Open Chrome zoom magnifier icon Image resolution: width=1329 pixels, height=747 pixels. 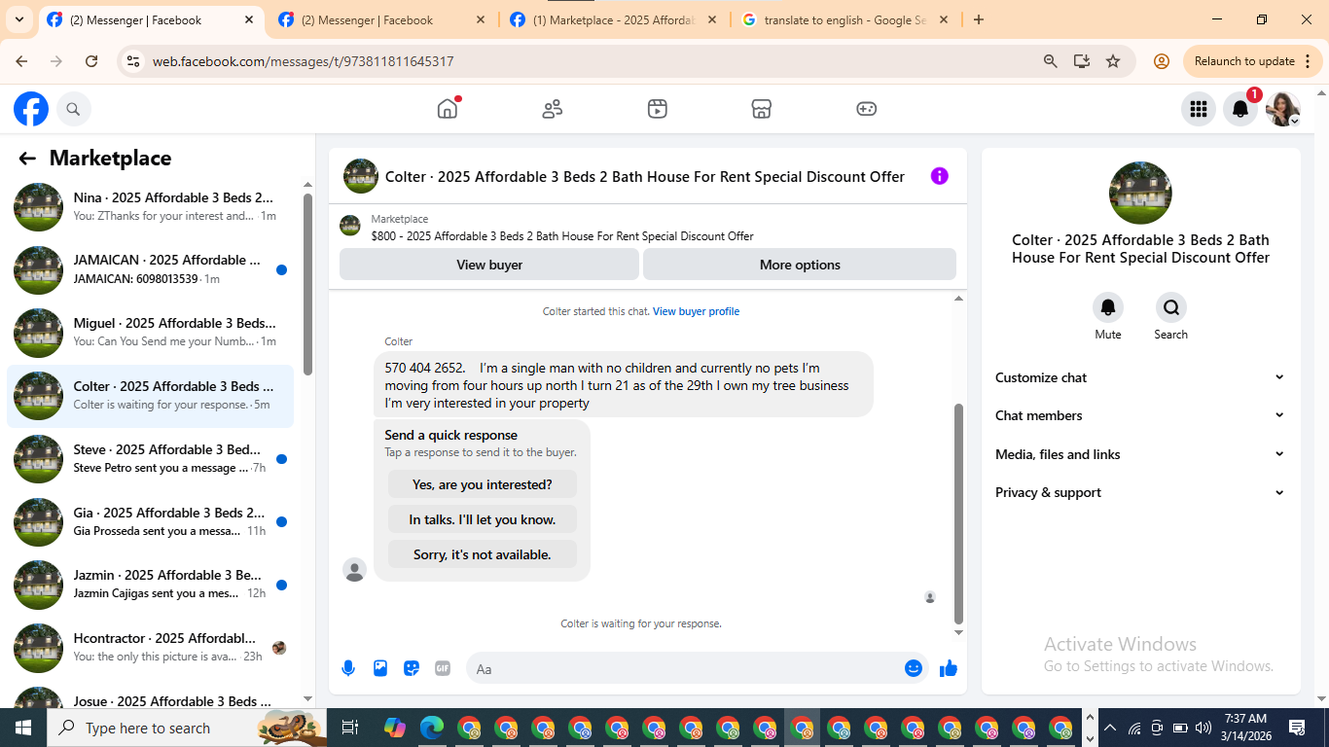pos(1051,61)
